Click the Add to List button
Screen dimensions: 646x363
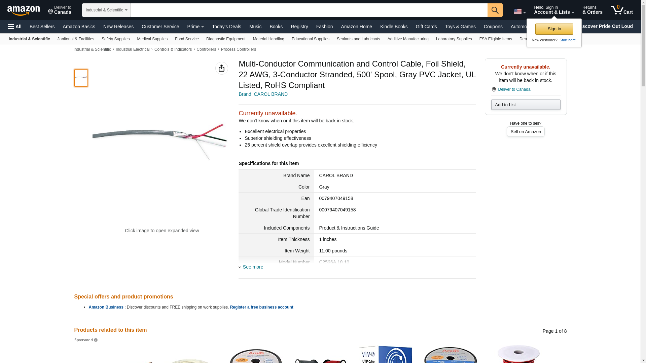coord(526,105)
